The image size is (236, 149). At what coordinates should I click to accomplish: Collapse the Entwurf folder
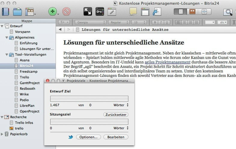click(2, 26)
